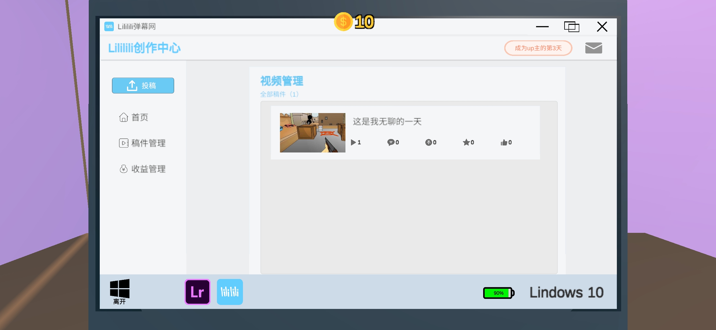Screen dimensions: 716x330
Task: Click the Lr app in the taskbar
Action: tap(197, 292)
